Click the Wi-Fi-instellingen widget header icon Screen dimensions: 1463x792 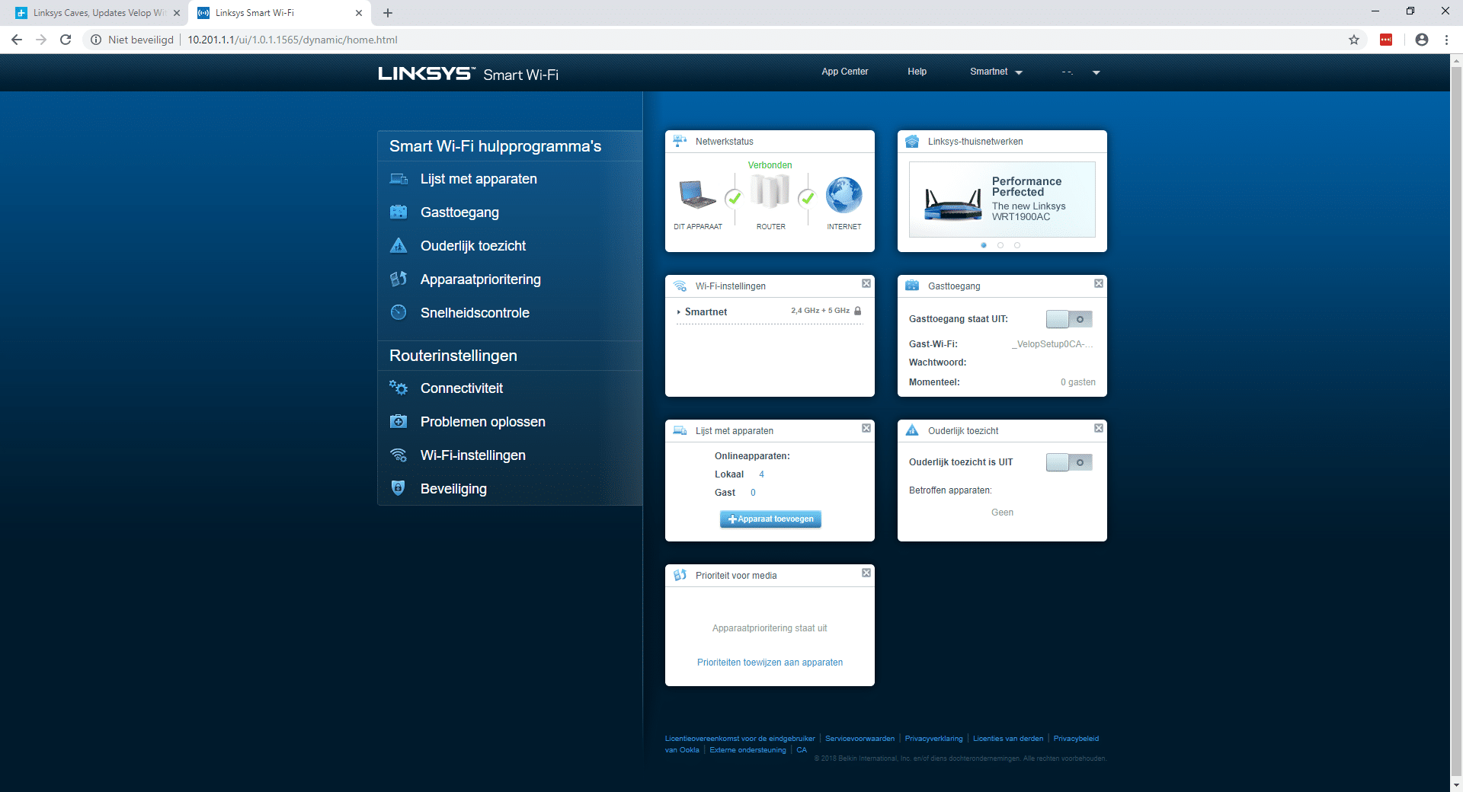pyautogui.click(x=680, y=286)
